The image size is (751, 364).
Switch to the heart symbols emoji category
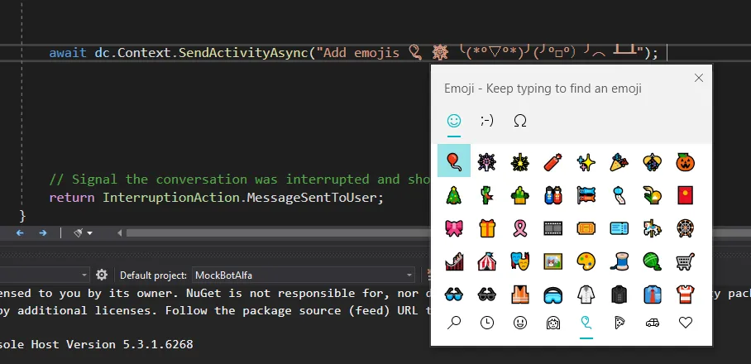point(685,323)
